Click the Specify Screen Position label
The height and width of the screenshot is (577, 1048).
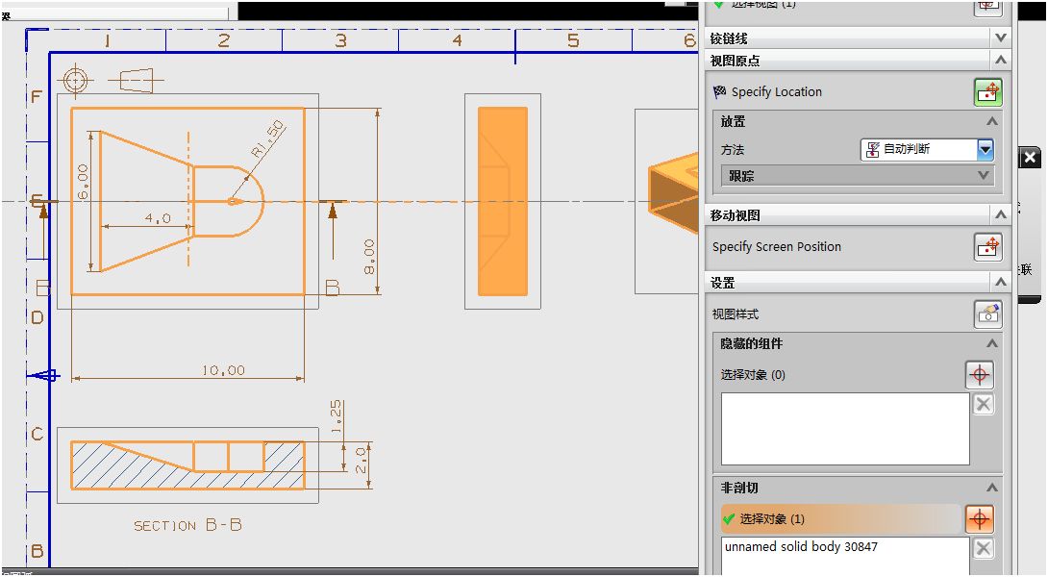point(777,247)
